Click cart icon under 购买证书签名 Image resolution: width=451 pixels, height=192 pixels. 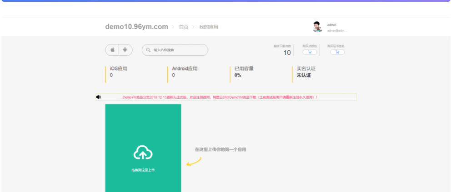point(337,52)
